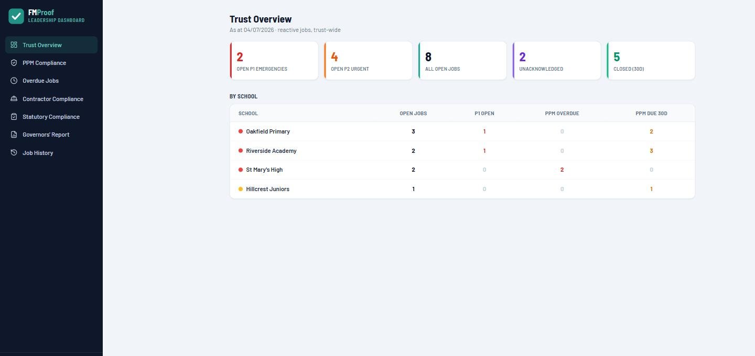Click the Closed (30D) stat card
Viewport: 755px width, 356px height.
[x=651, y=61]
